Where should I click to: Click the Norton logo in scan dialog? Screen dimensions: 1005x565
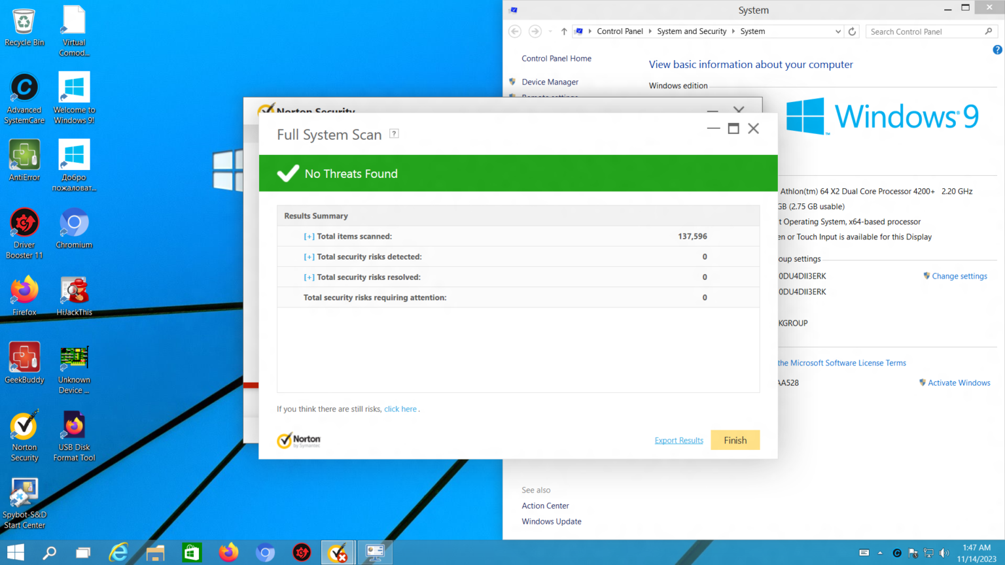tap(298, 440)
